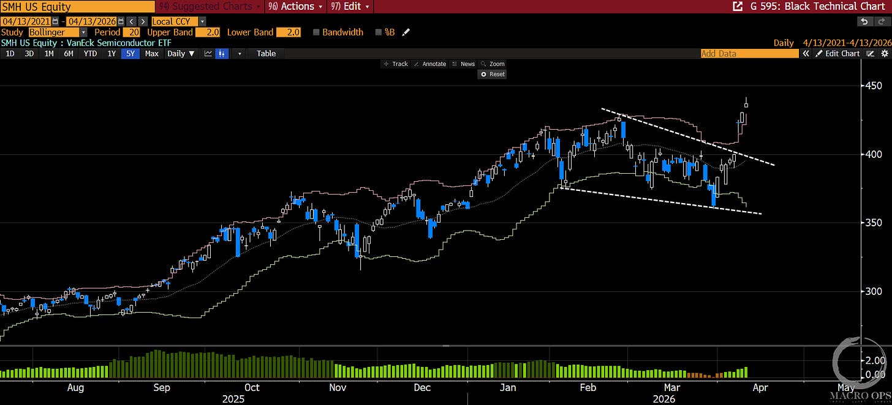The image size is (892, 405).
Task: Select the 5Y time range tab
Action: pos(130,54)
